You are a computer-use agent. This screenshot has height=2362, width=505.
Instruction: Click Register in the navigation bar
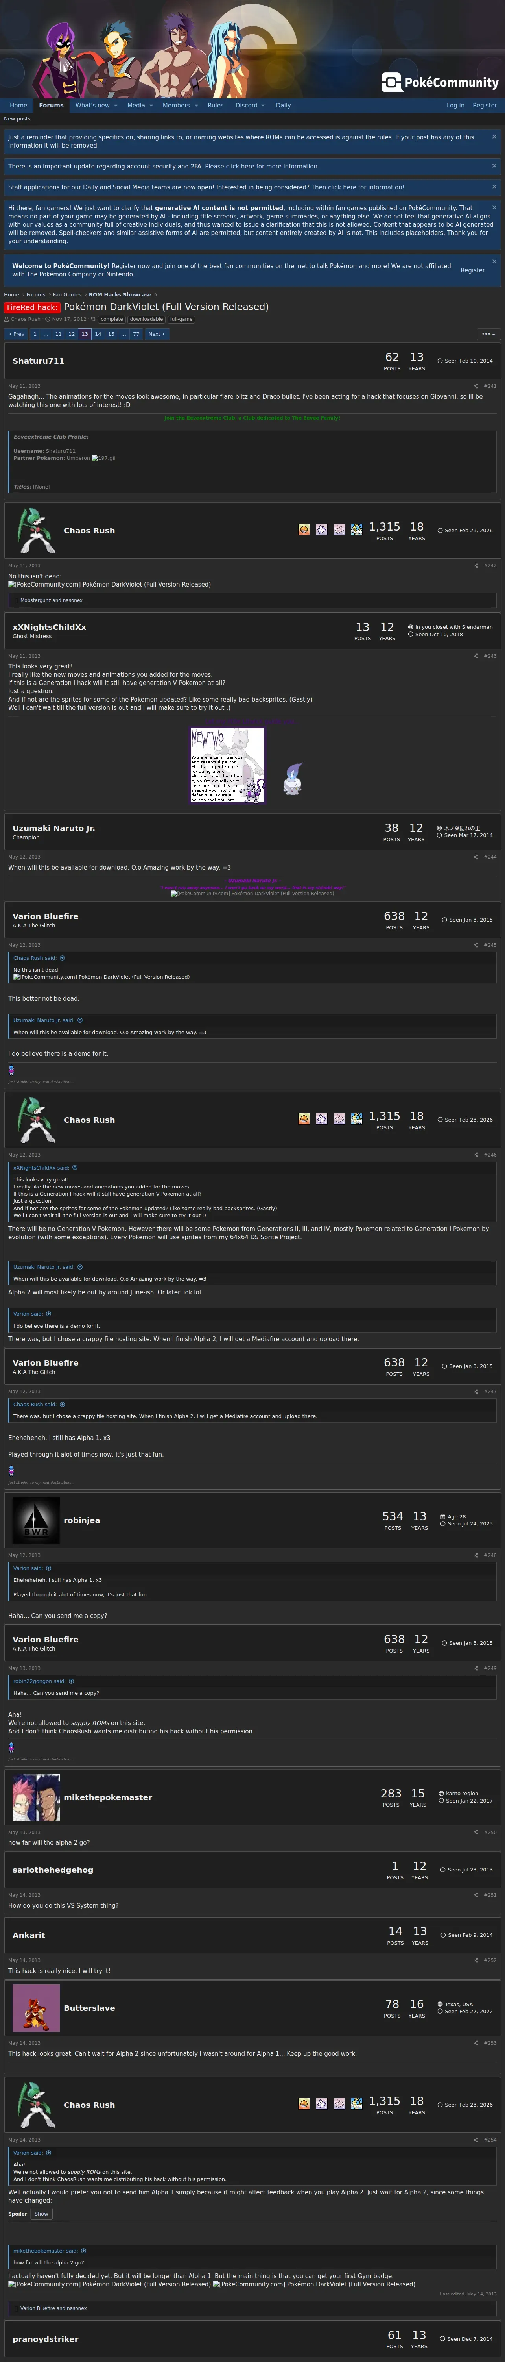coord(485,106)
